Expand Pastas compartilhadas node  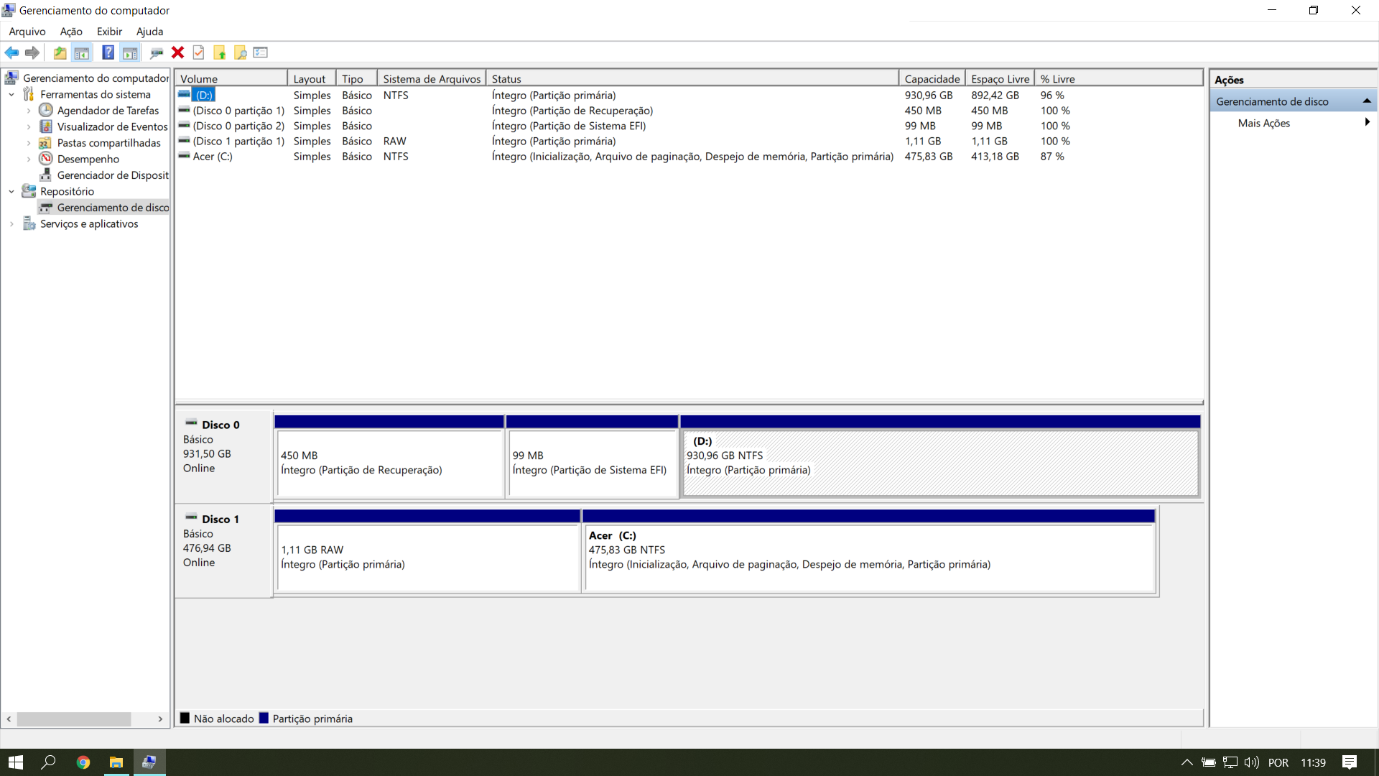pyautogui.click(x=29, y=143)
